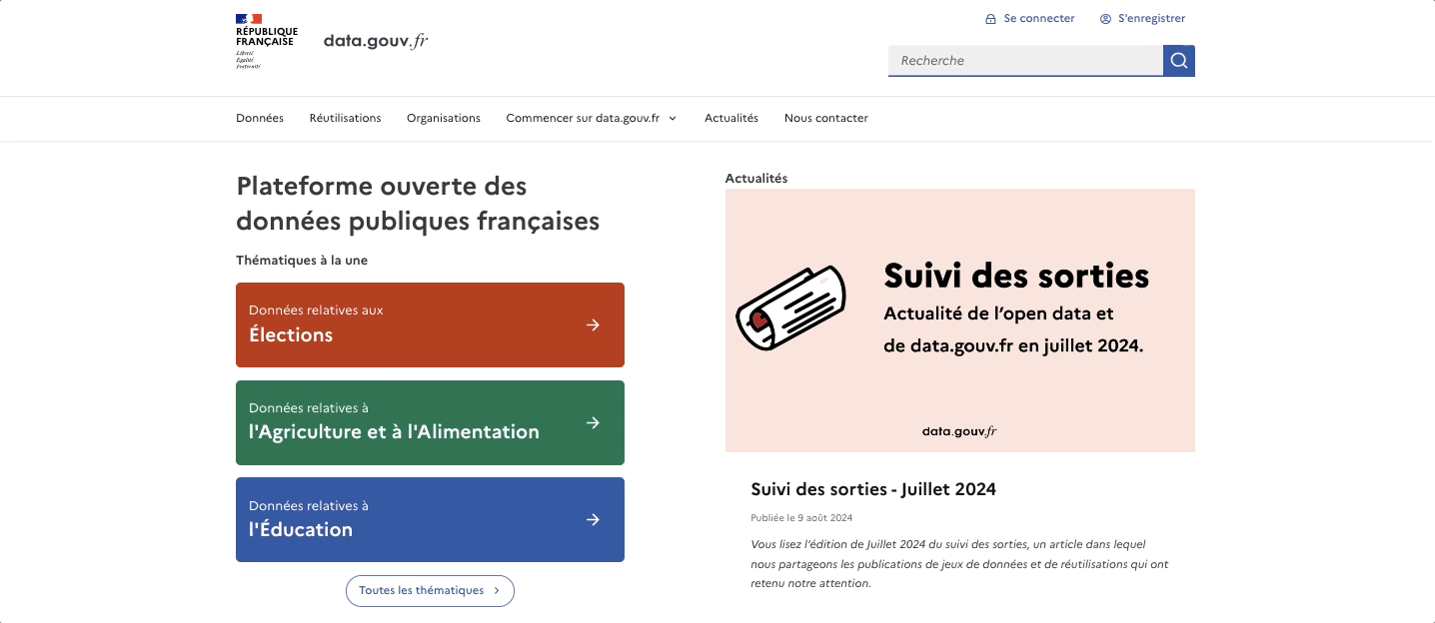The width and height of the screenshot is (1435, 623).
Task: Expand the Commencer sur data.gouv.fr dropdown
Action: point(592,118)
